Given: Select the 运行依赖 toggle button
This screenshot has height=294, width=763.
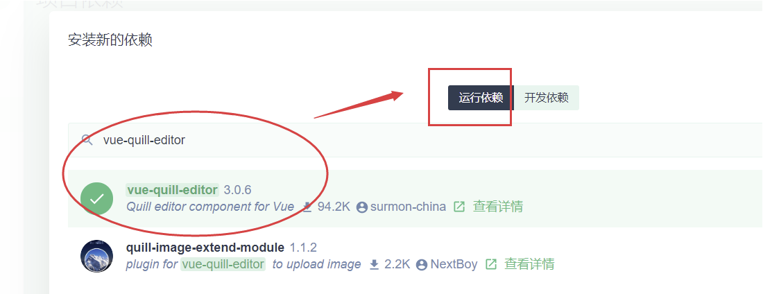Looking at the screenshot, I should coord(481,98).
